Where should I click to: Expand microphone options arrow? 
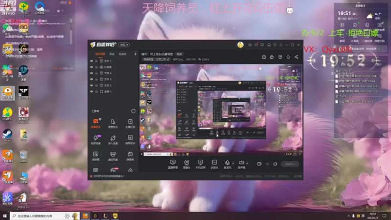tap(233, 163)
